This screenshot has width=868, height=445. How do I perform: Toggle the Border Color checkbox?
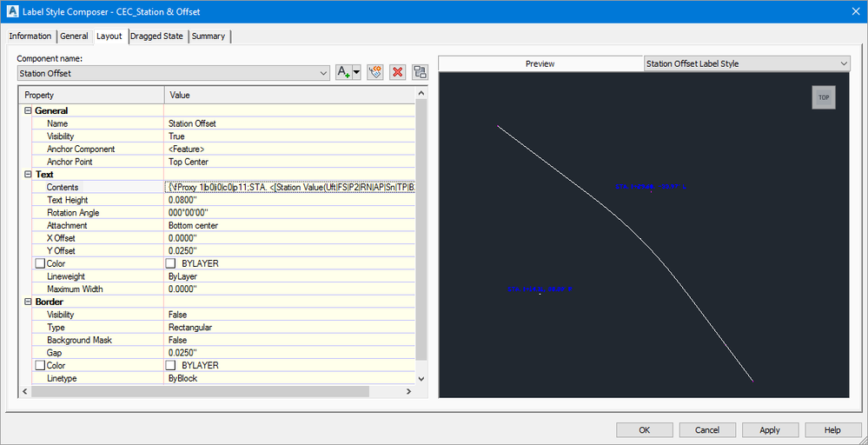tap(39, 366)
